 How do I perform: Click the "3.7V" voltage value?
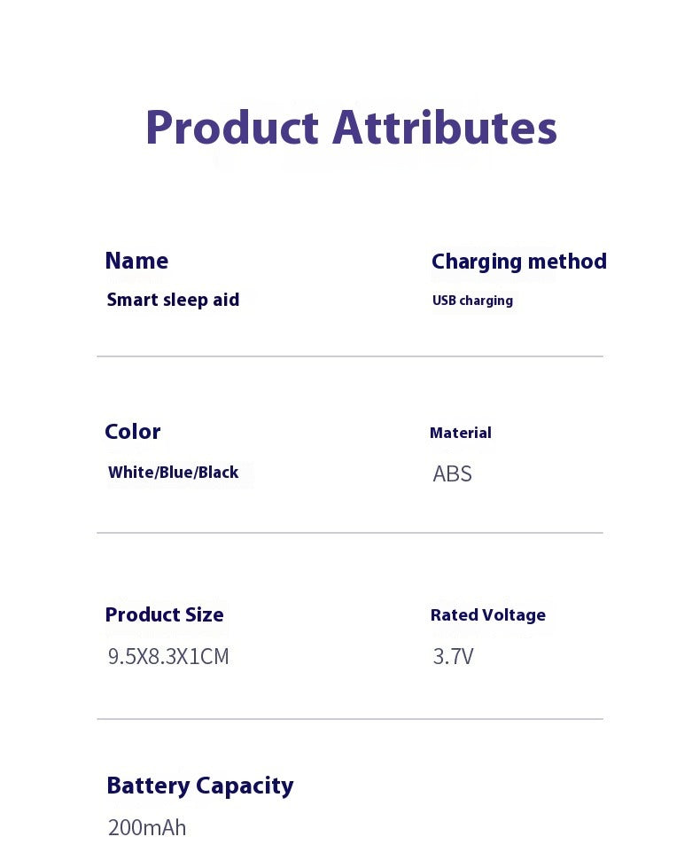[x=453, y=657]
